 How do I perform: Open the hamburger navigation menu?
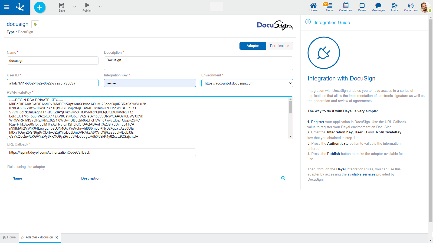[x=7, y=7]
